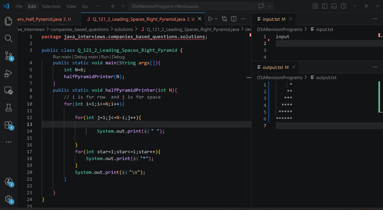Click the VS Code logo icon
The height and width of the screenshot is (210, 383).
(6, 6)
